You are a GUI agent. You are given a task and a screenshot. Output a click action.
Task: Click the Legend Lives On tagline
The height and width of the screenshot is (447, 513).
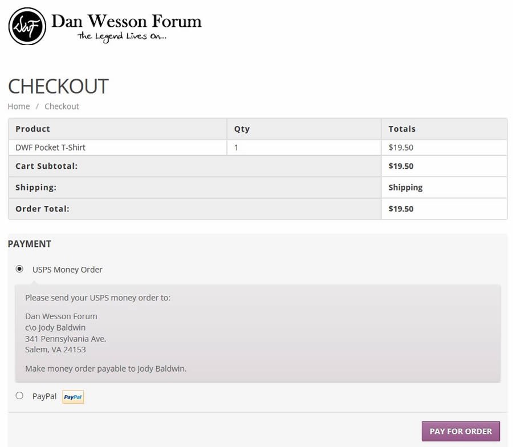(x=122, y=36)
